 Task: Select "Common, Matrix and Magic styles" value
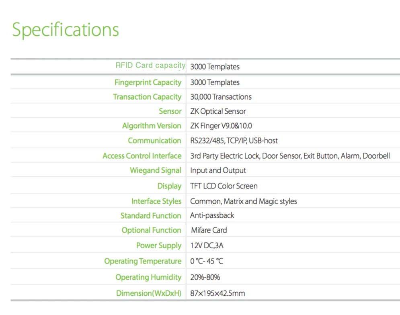244,202
